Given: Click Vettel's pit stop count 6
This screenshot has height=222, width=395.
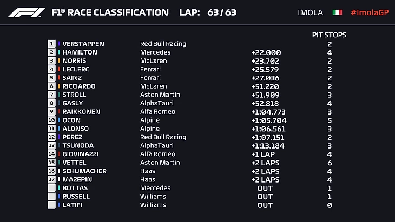Looking at the screenshot, I should (330, 163).
